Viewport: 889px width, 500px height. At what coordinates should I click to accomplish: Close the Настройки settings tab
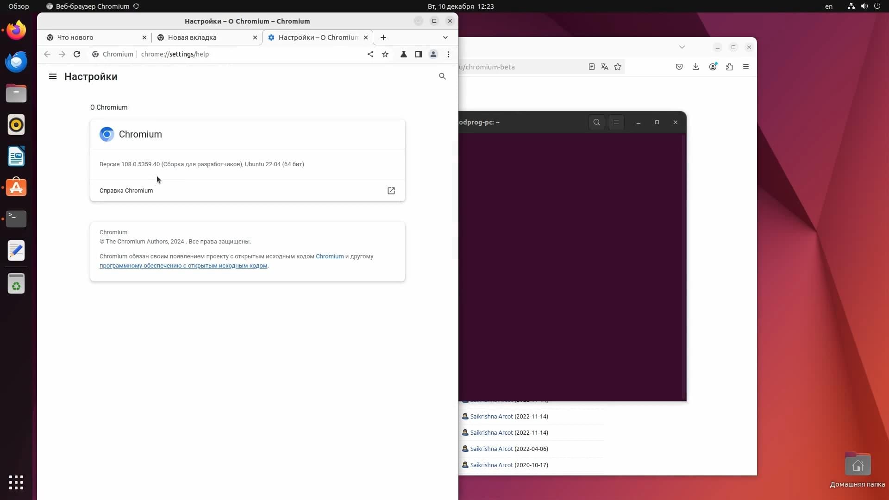click(x=366, y=37)
